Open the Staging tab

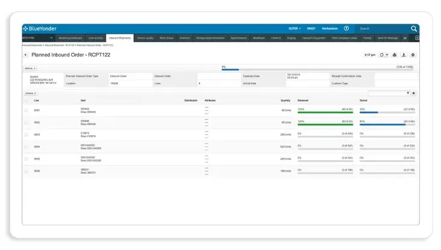[x=291, y=38]
